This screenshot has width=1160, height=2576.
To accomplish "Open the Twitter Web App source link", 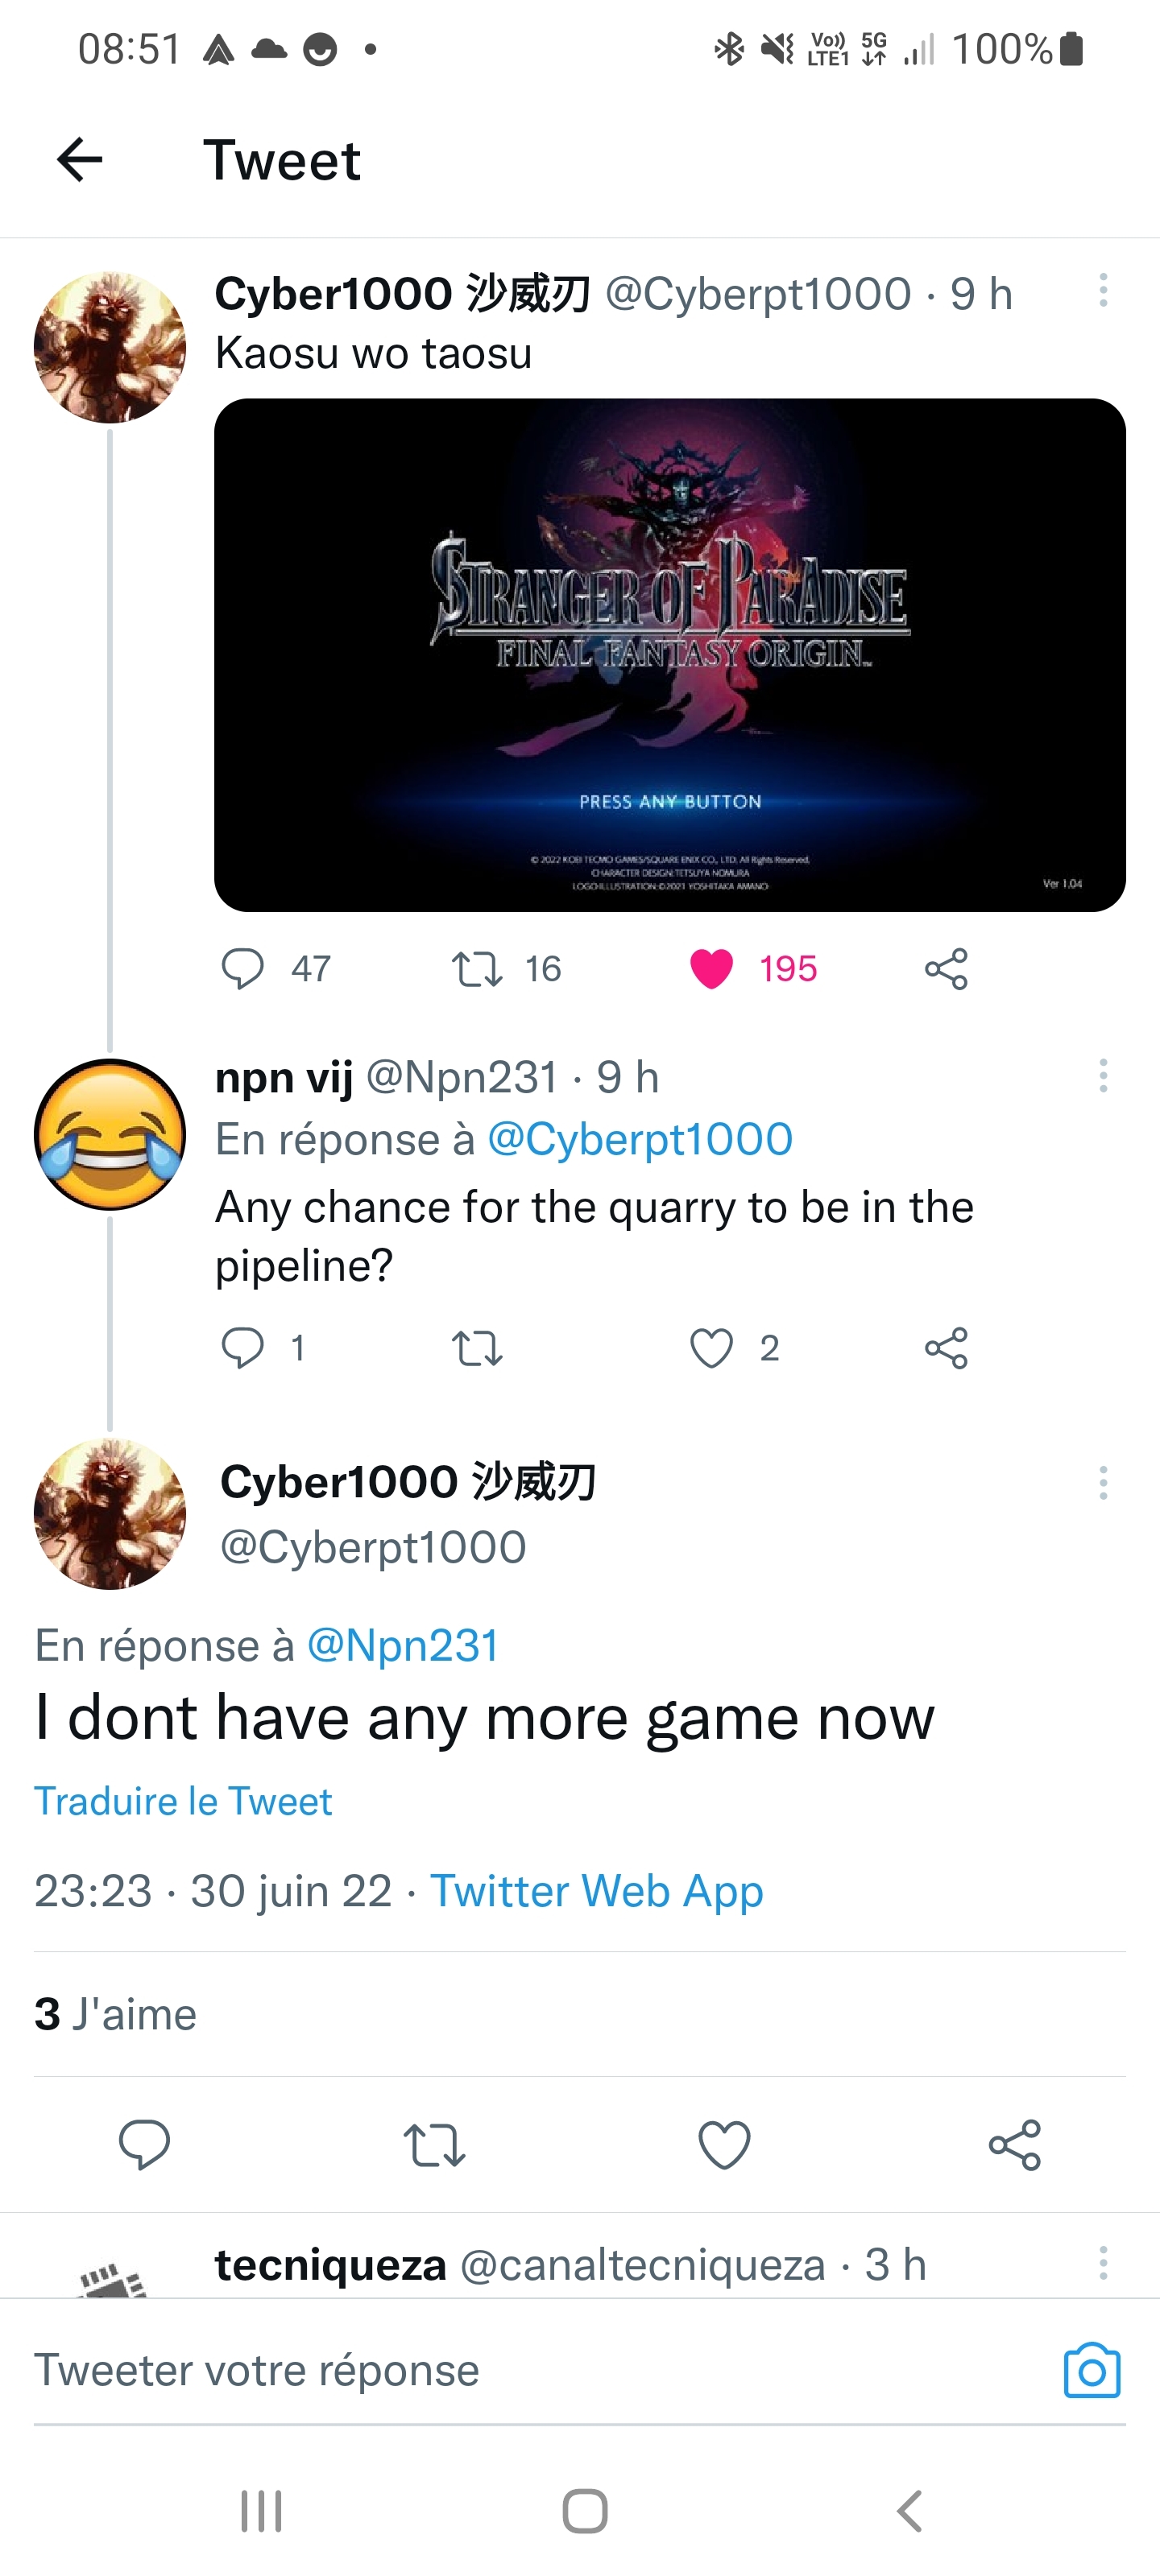I will click(x=597, y=1891).
